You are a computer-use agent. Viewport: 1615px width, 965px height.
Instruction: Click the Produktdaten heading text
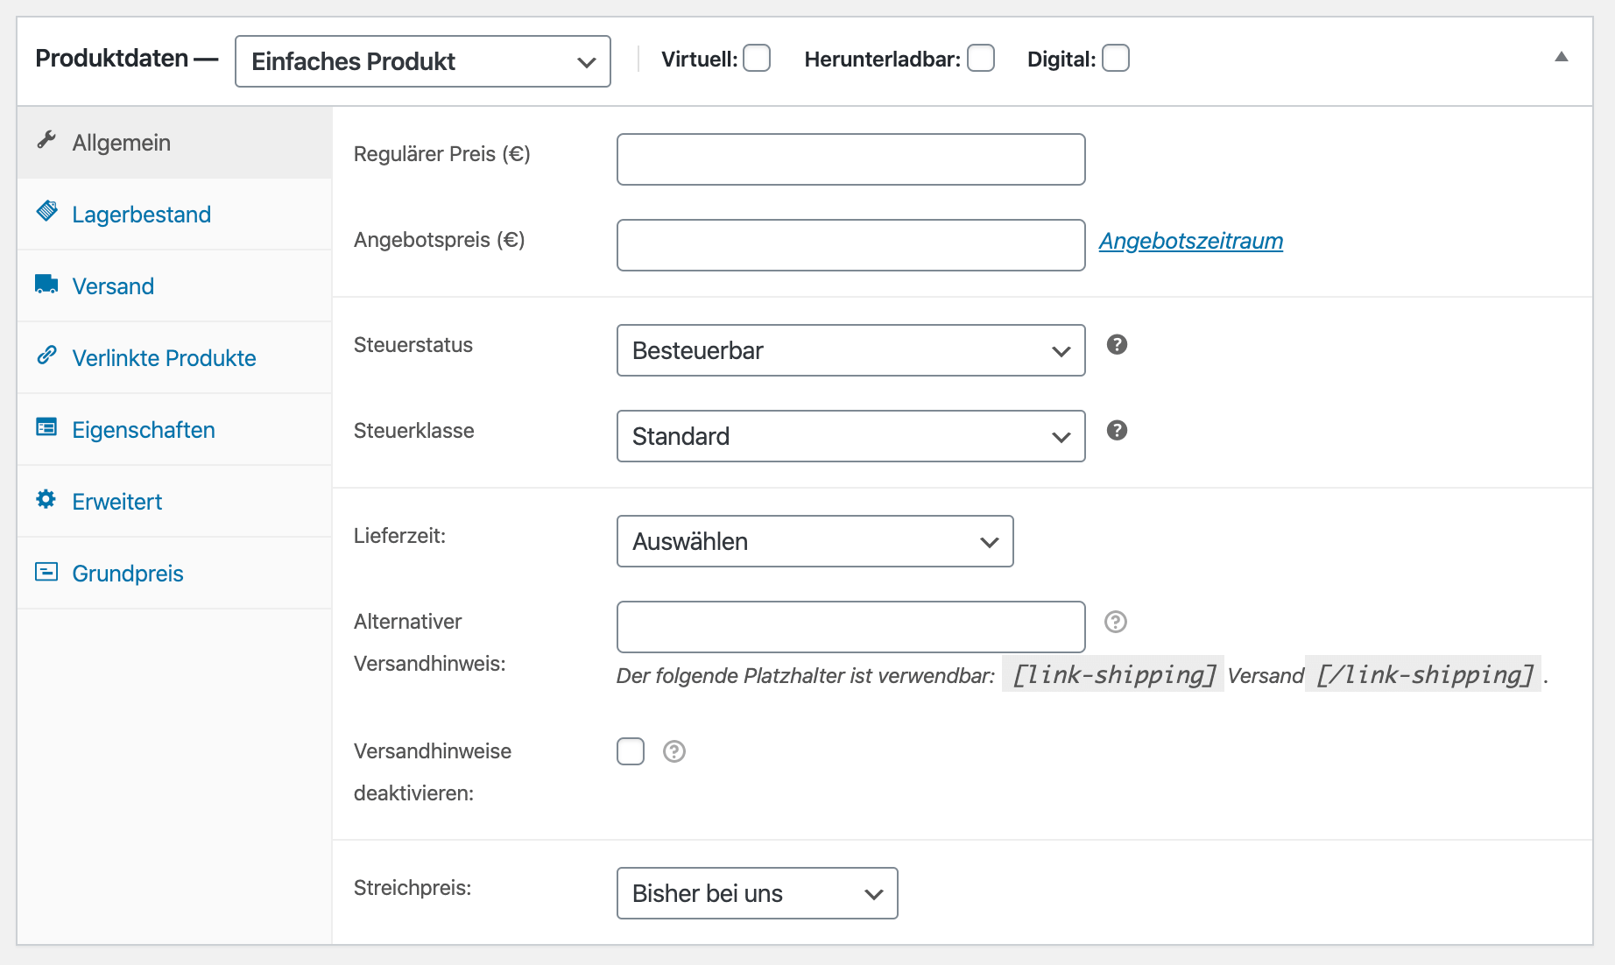[112, 59]
